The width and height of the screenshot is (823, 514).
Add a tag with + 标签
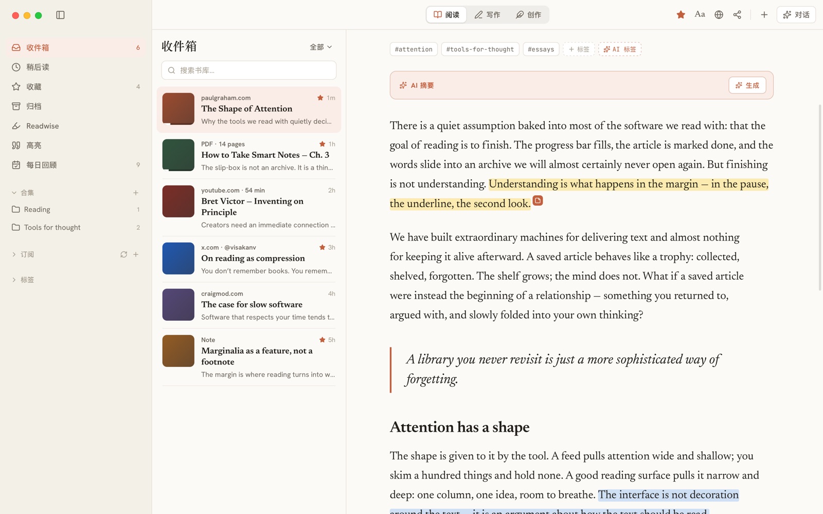pos(579,49)
